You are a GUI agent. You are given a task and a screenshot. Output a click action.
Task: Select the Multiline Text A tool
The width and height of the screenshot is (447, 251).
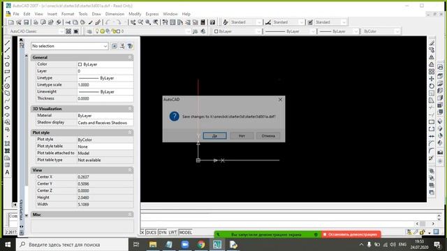point(8,172)
